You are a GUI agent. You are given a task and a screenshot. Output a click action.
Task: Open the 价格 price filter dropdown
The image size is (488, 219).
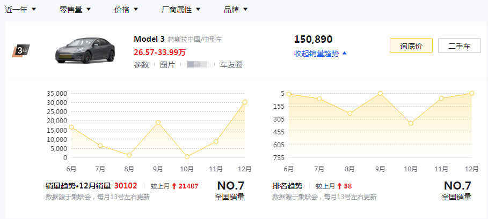(126, 10)
